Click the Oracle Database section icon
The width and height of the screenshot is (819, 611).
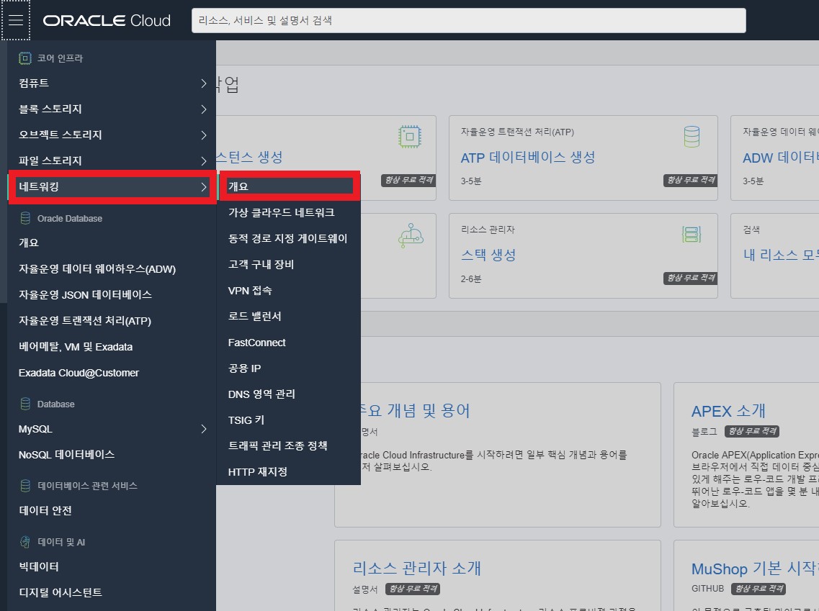(x=25, y=218)
